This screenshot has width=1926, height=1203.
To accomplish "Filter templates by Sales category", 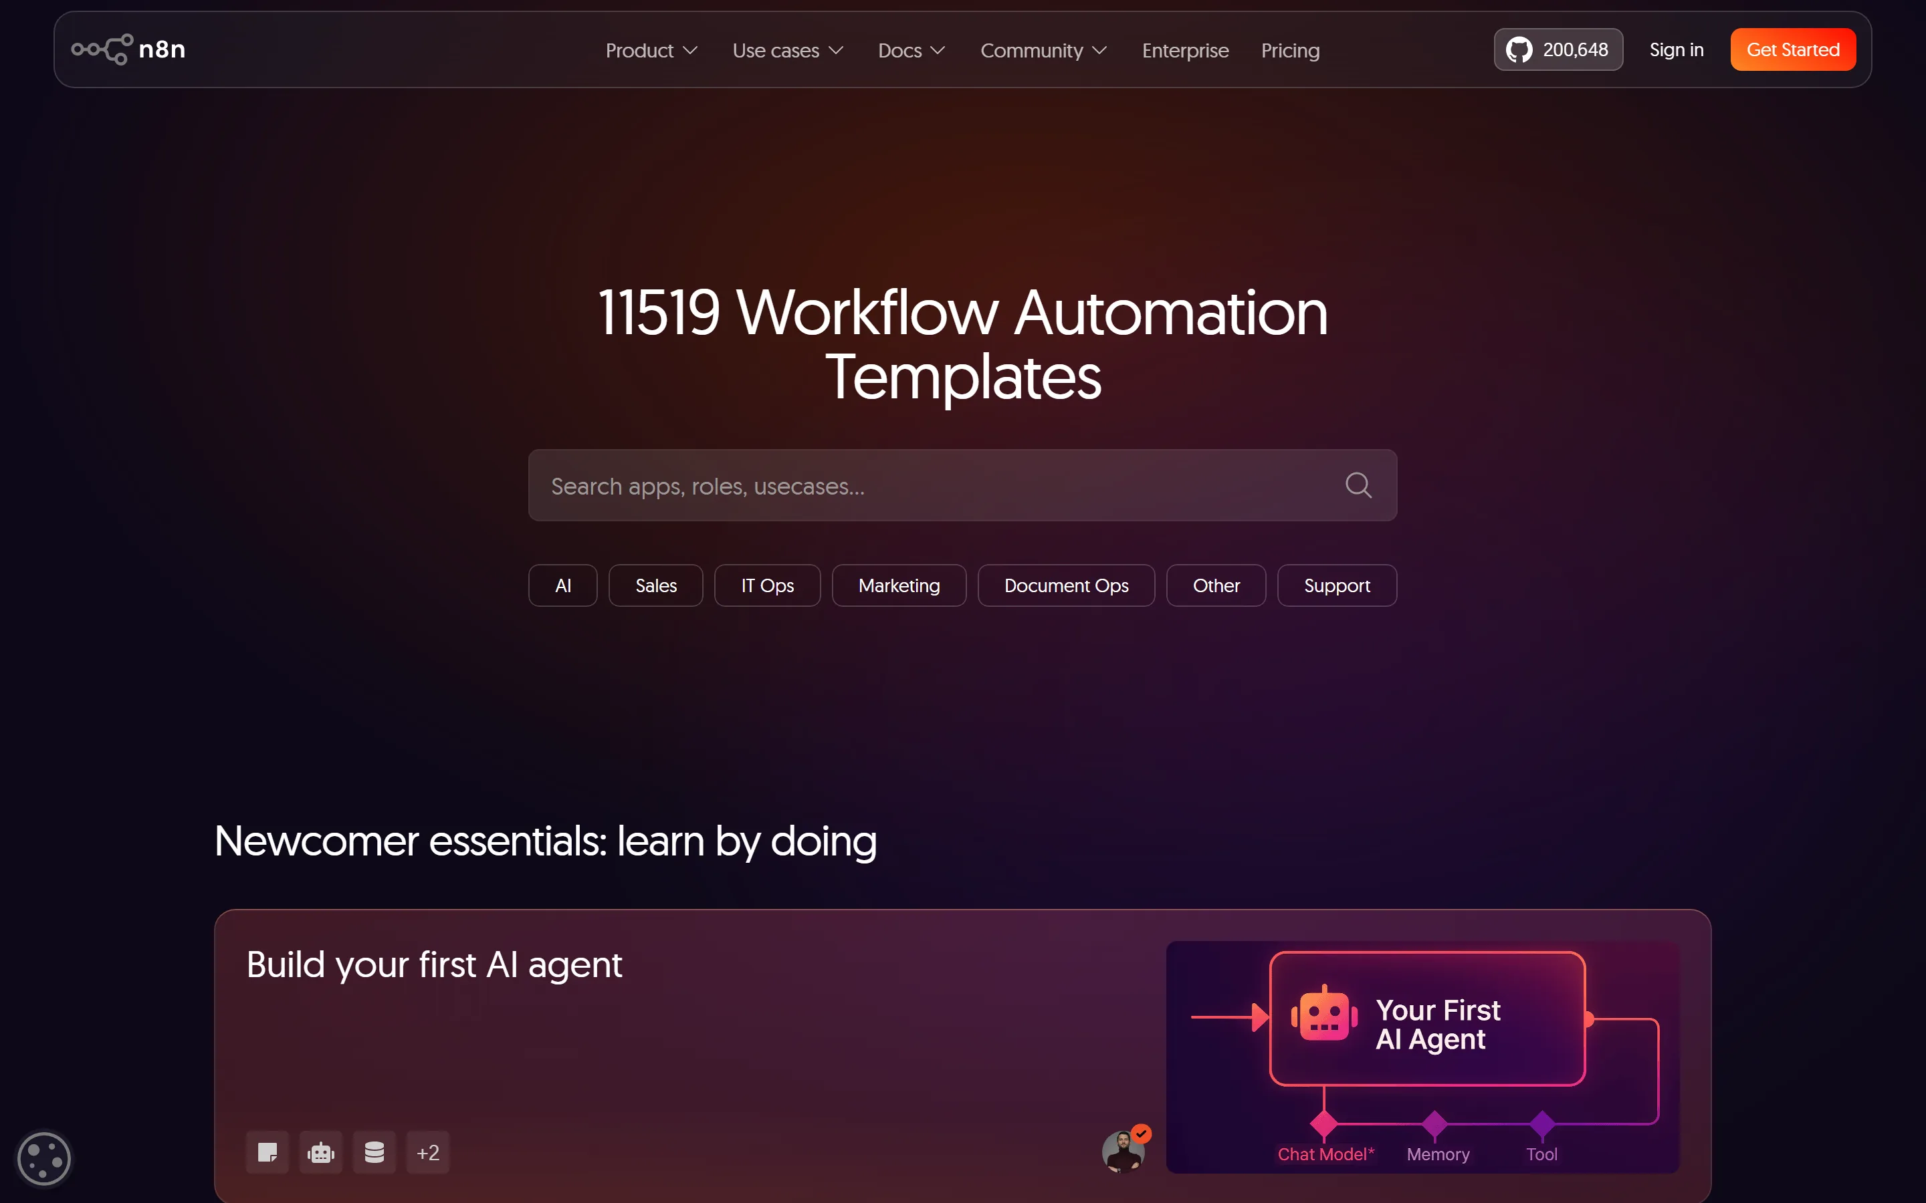I will 656,585.
